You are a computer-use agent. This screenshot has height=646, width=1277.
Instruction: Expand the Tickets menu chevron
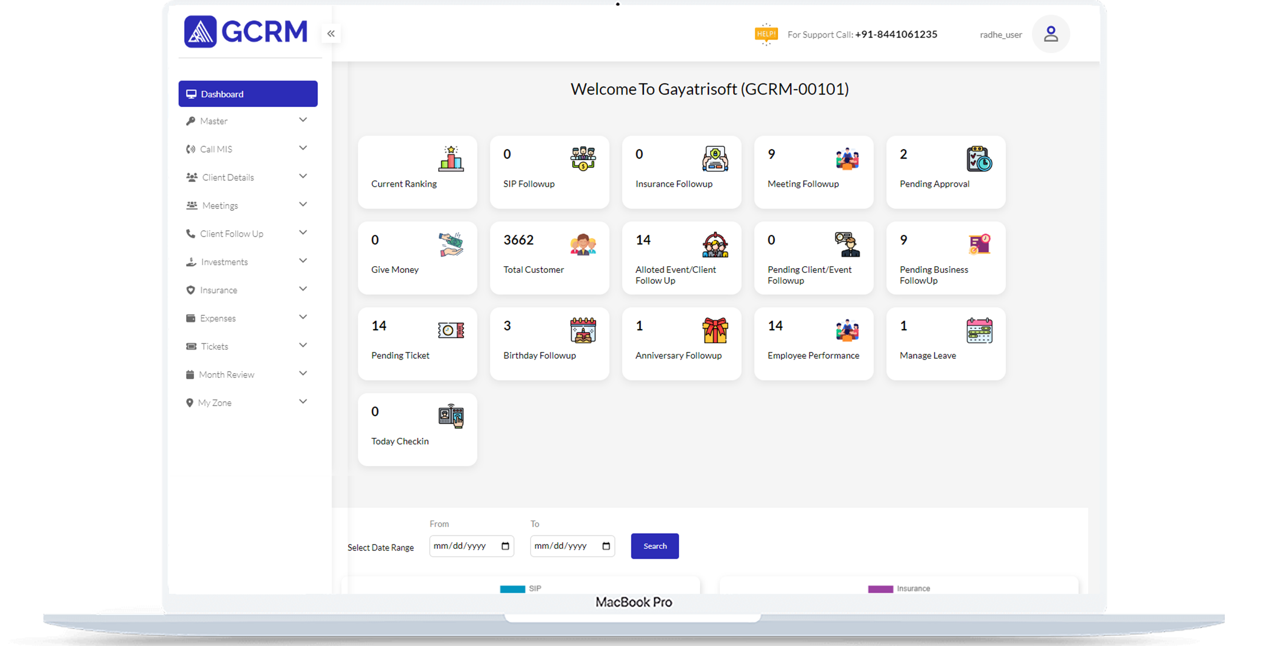click(303, 345)
